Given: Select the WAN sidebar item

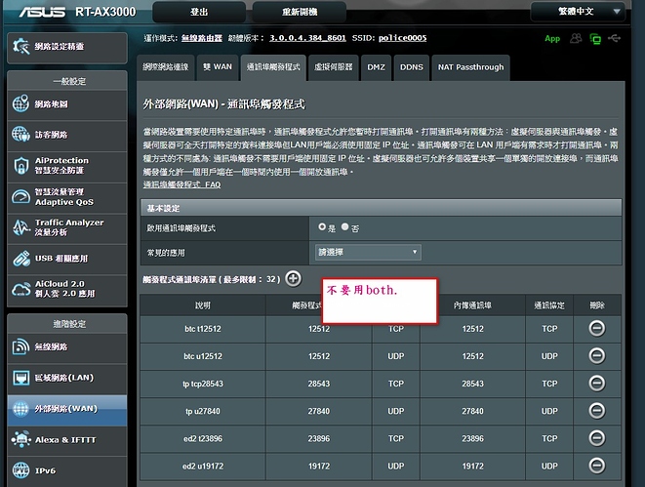Looking at the screenshot, I should pyautogui.click(x=67, y=409).
